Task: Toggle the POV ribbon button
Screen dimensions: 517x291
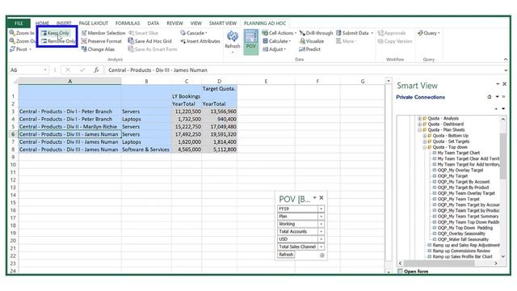Action: coord(251,41)
